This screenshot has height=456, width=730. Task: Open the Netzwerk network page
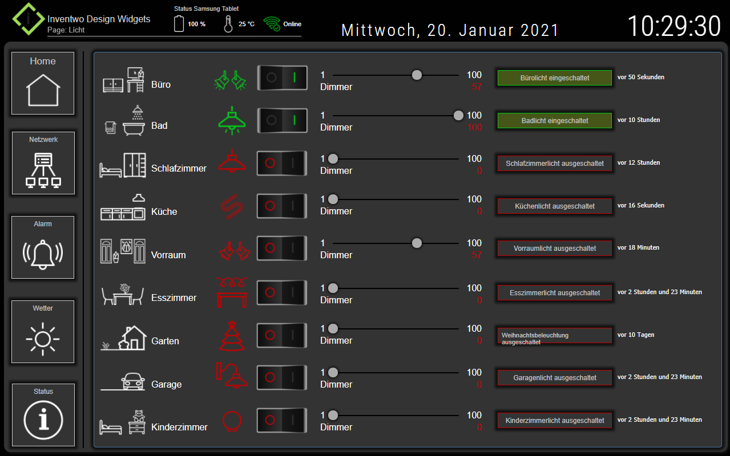(42, 163)
